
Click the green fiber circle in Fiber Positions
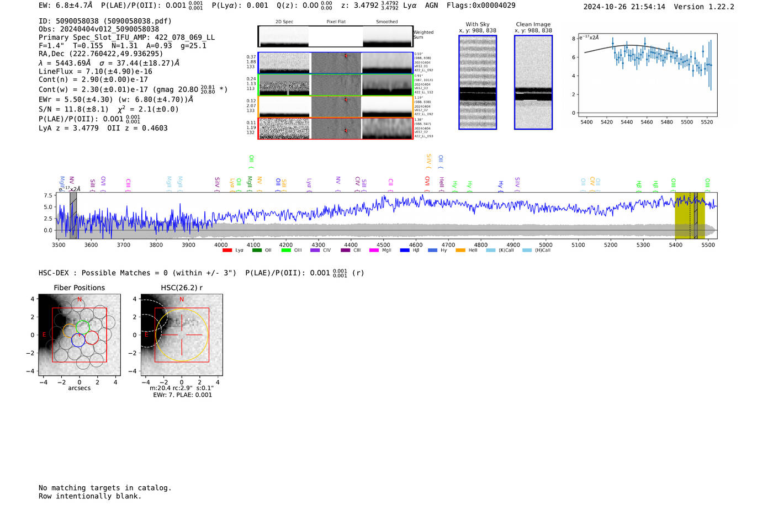(83, 327)
